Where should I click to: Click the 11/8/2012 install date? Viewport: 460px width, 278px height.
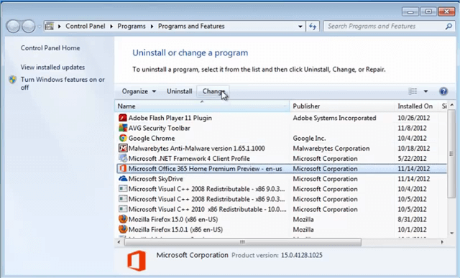(412, 128)
